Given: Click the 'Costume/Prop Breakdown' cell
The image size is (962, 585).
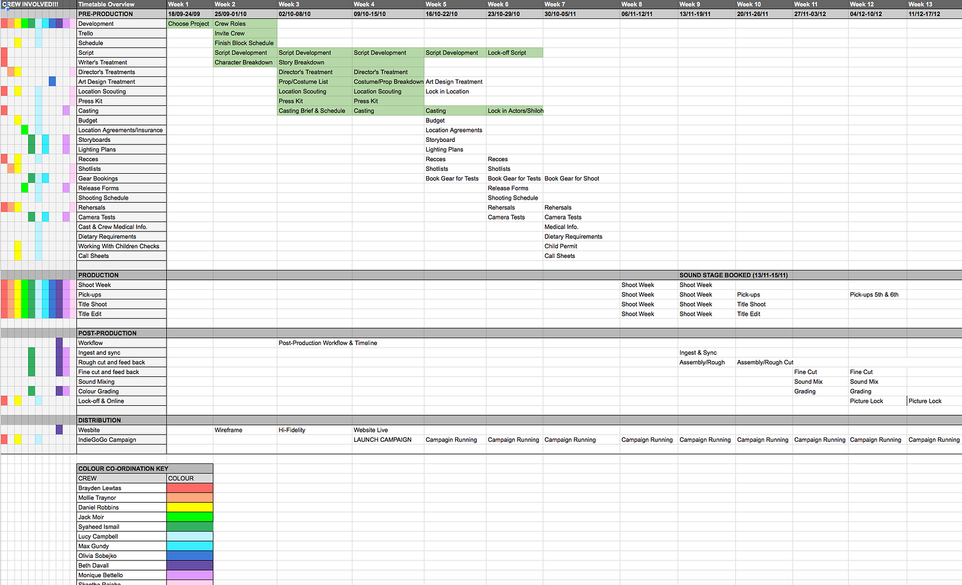Looking at the screenshot, I should click(388, 82).
